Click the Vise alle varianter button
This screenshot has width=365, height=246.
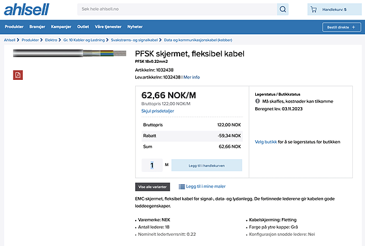tap(152, 186)
